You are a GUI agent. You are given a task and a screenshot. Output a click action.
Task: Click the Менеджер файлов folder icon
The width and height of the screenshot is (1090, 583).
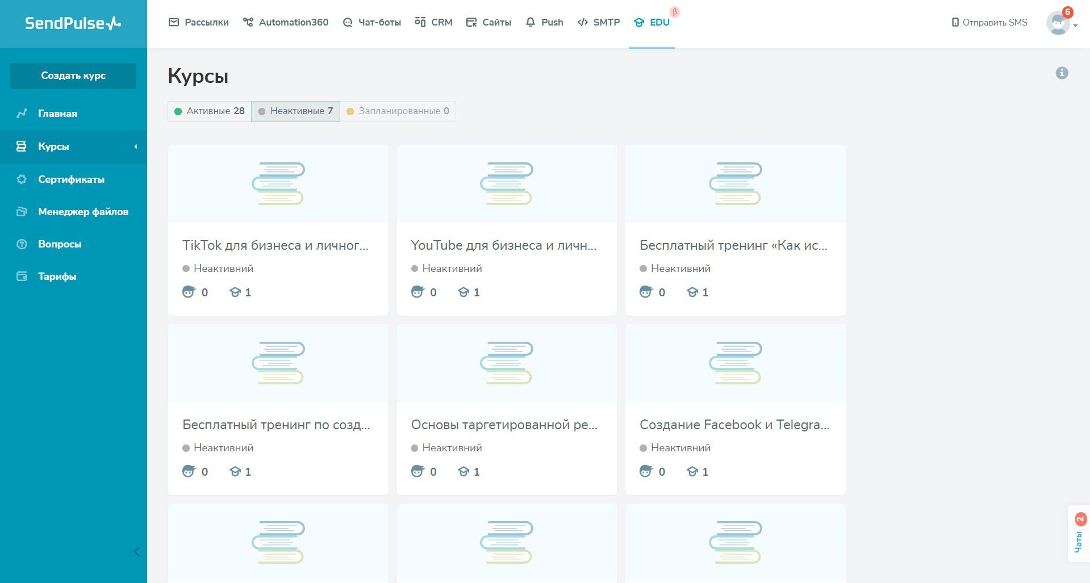coord(22,212)
